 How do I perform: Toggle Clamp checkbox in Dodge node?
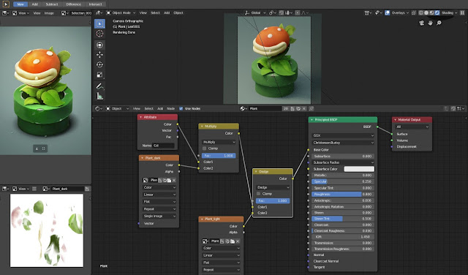point(258,194)
